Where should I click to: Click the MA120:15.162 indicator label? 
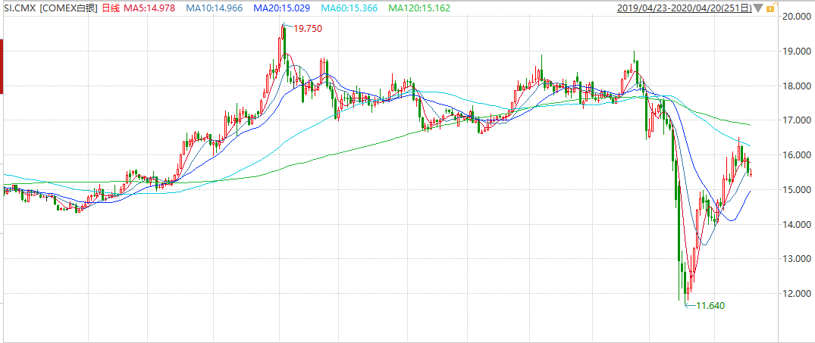click(x=419, y=8)
